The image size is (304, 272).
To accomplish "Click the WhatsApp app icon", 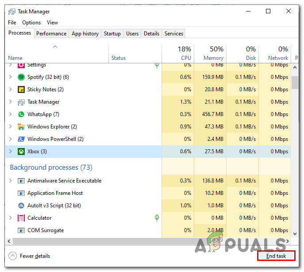I will tap(21, 114).
